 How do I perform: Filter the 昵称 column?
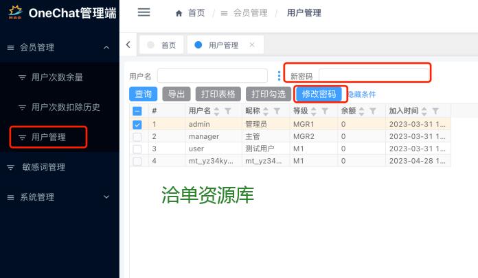[x=277, y=111]
